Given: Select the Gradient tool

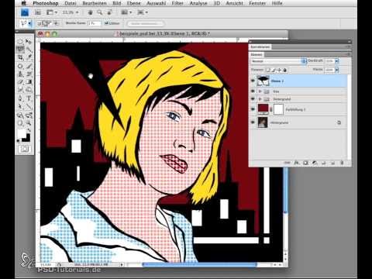Looking at the screenshot, I should click(x=29, y=82).
